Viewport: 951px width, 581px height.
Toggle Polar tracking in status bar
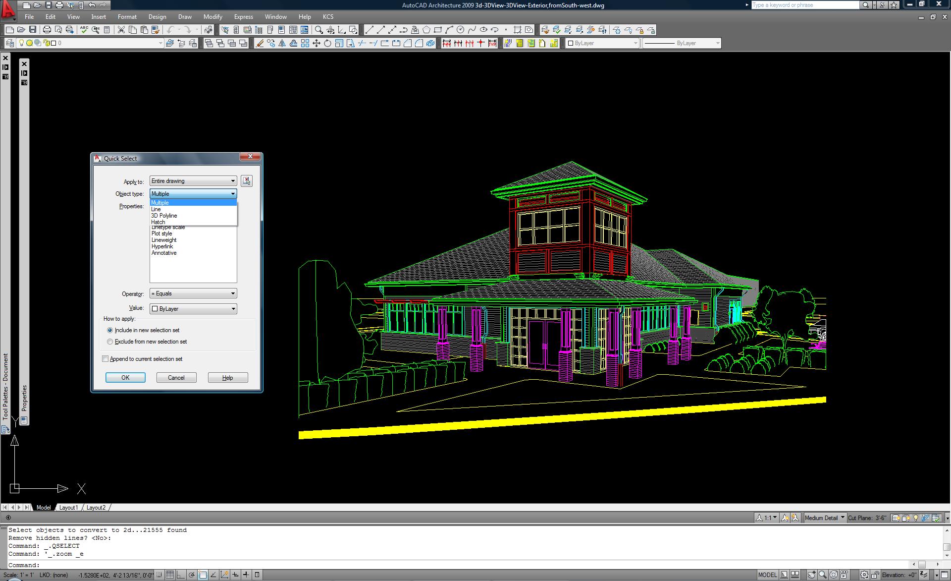(x=192, y=575)
